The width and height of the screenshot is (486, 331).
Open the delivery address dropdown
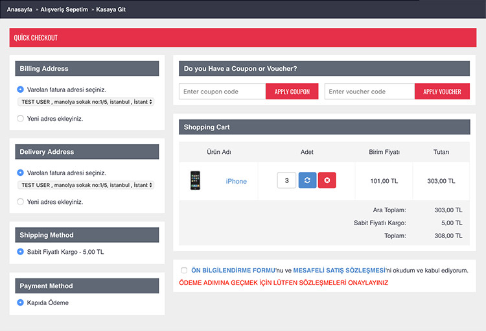[86, 185]
